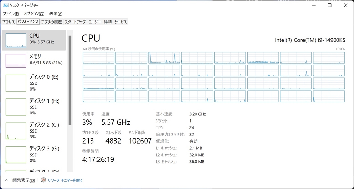Screen dimensions: 354x189
Task: Switch to the アプリの履歴 tab
Action: click(x=52, y=22)
